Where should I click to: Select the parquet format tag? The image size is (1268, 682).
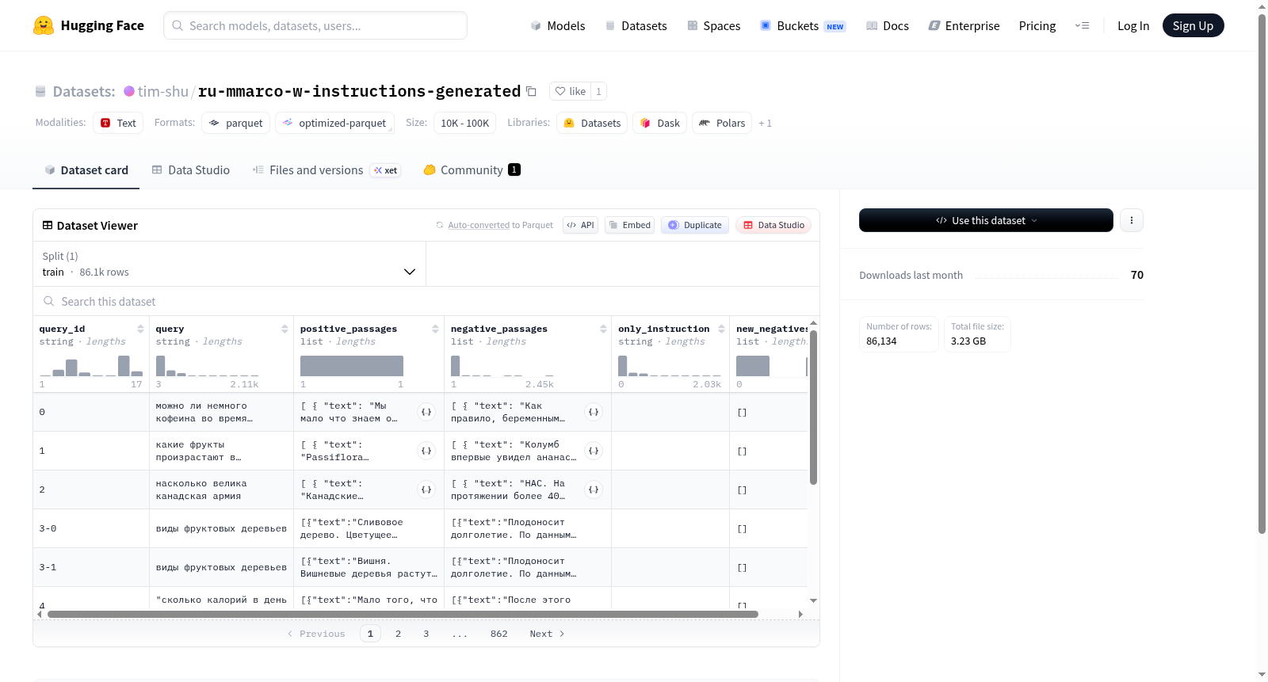click(236, 123)
